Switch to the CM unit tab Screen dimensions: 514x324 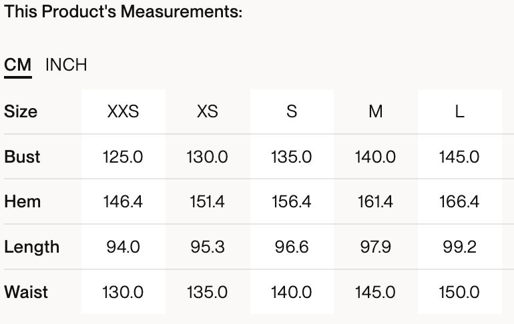coord(18,65)
